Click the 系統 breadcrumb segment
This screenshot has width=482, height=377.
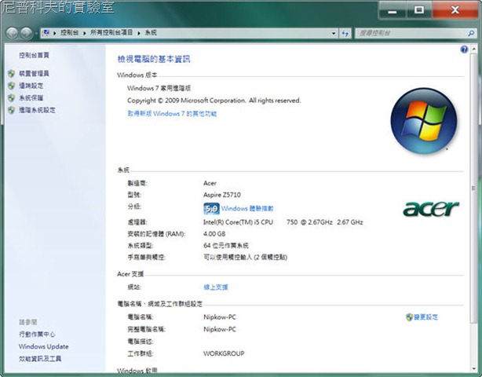coord(151,33)
